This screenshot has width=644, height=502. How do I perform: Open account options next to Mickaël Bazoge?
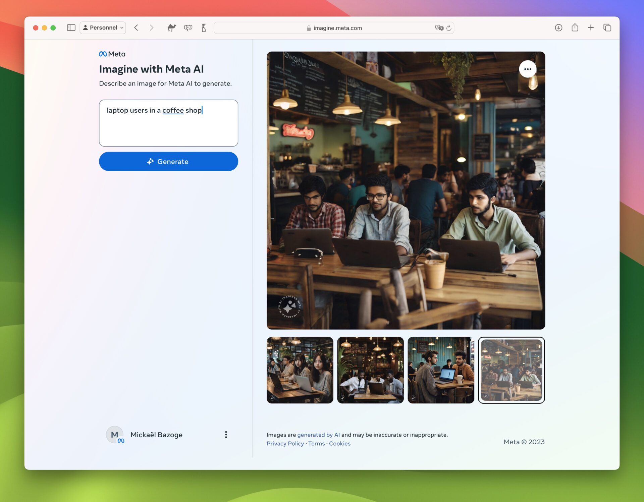coord(226,435)
